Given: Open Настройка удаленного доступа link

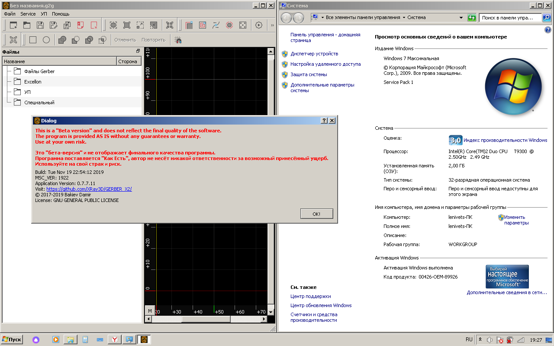Looking at the screenshot, I should 325,64.
